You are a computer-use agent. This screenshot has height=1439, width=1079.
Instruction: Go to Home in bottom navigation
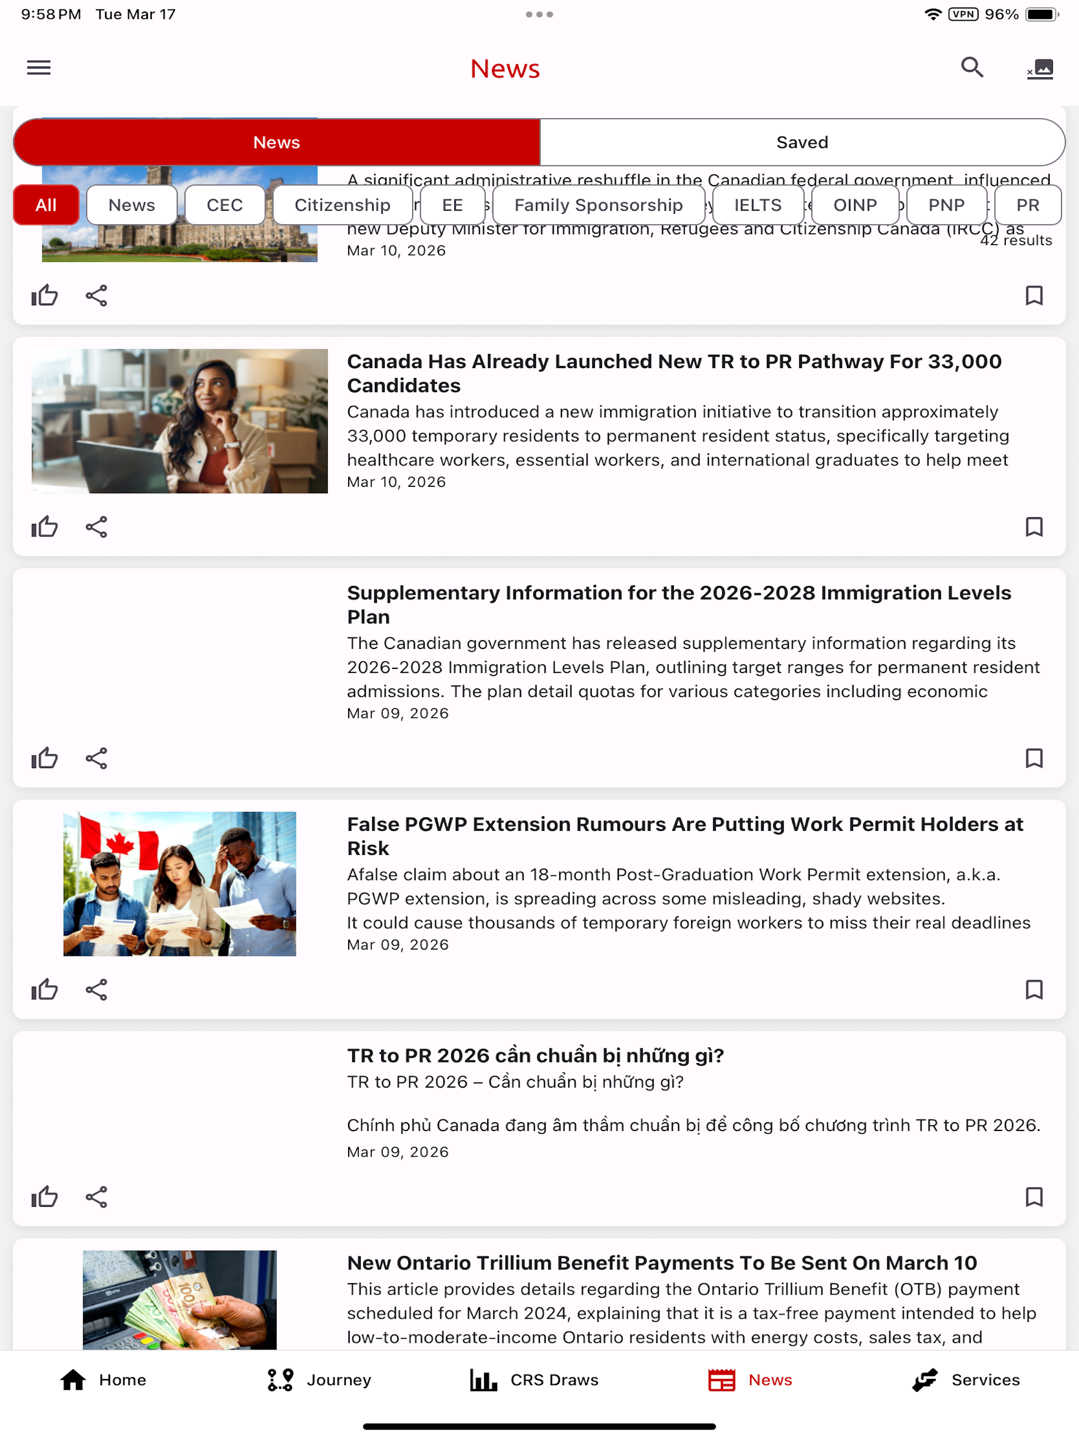[103, 1380]
